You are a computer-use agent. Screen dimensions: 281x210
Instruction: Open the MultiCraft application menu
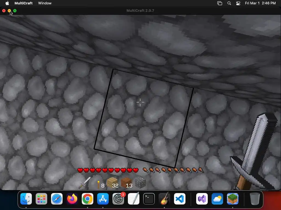(x=24, y=3)
